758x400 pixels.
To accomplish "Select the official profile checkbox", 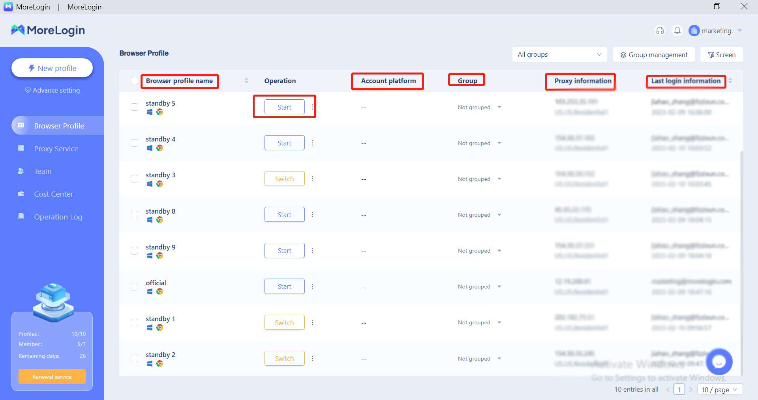I will tap(134, 287).
